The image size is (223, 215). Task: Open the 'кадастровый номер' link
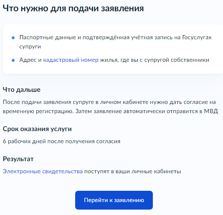click(71, 60)
